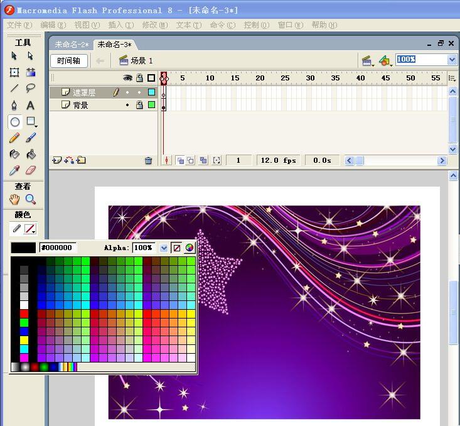460x426 pixels.
Task: Select the Text tool
Action: [x=31, y=105]
